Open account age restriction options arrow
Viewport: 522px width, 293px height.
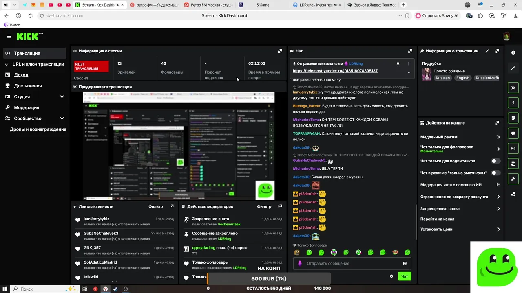coord(498,197)
